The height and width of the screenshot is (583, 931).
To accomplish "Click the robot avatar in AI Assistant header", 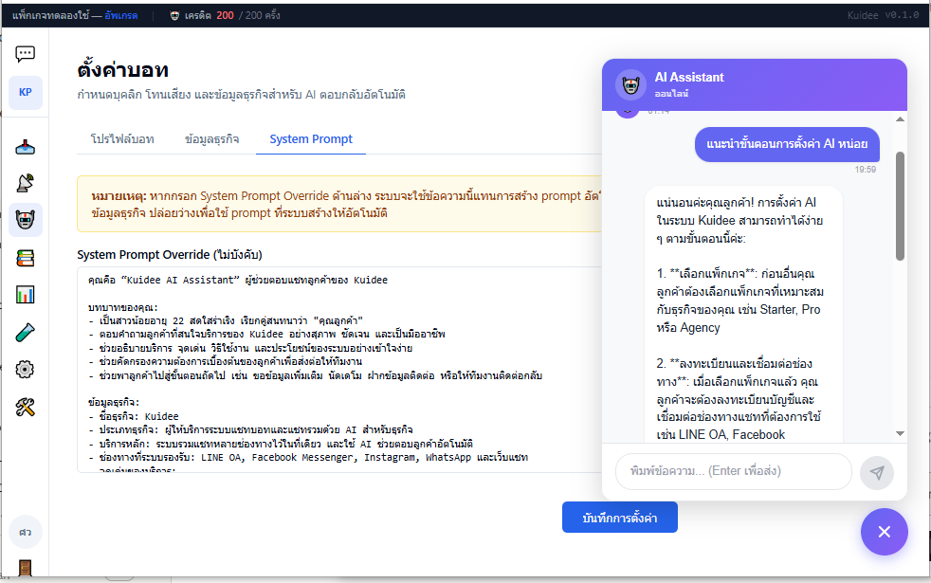I will pos(630,85).
